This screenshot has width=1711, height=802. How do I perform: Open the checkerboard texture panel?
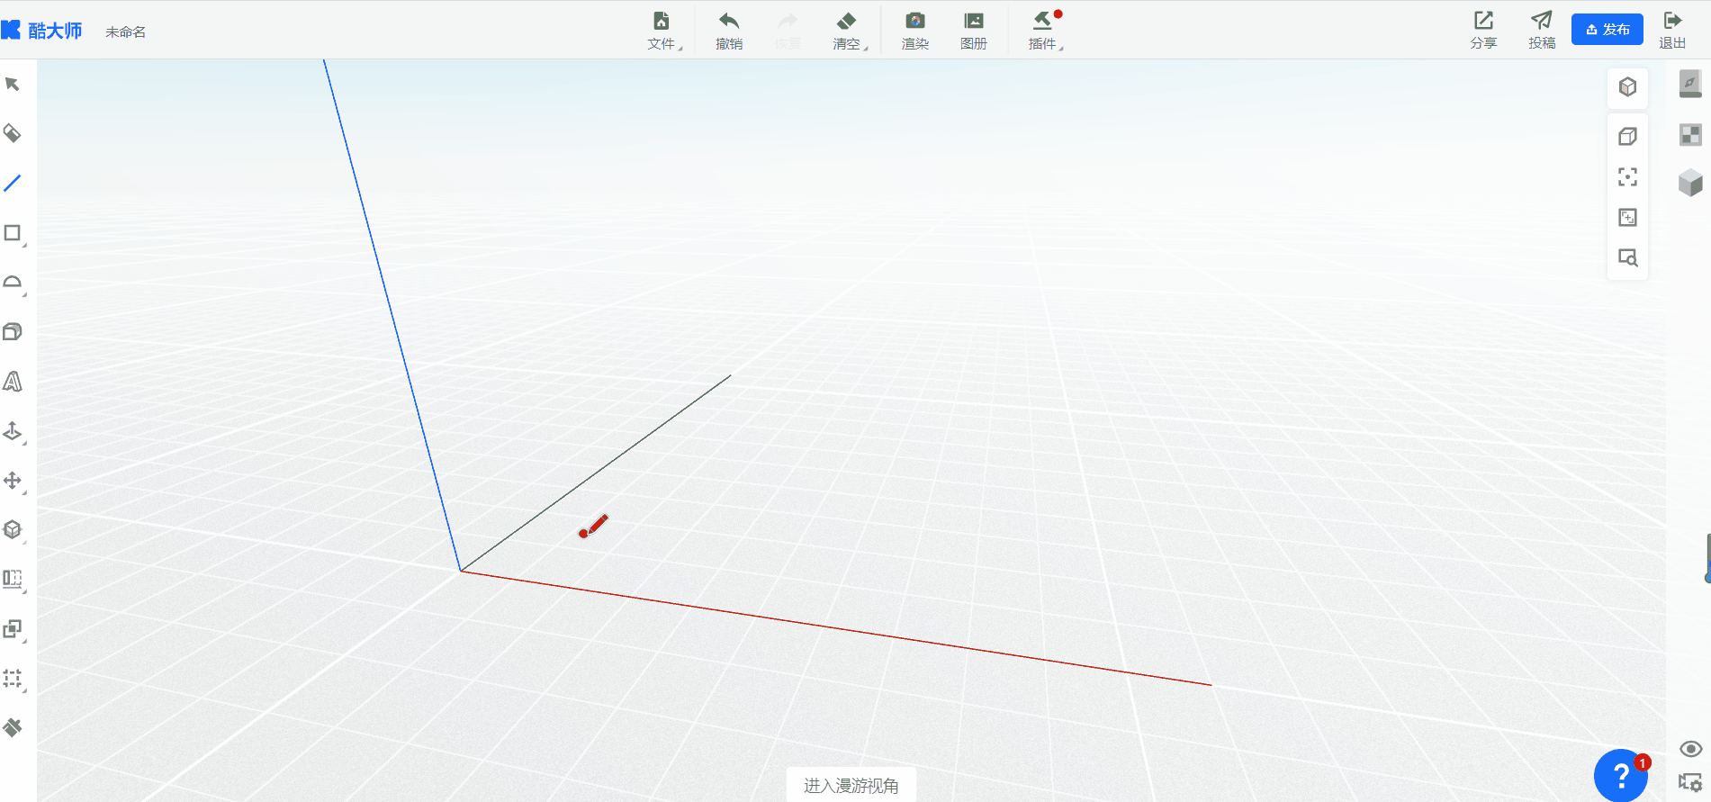(1690, 135)
